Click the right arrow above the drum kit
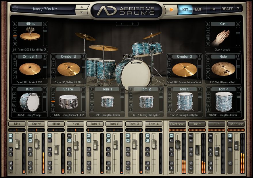253x178 pixels. (133, 24)
